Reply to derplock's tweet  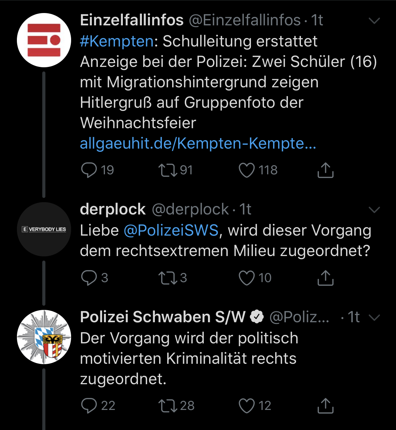point(89,278)
